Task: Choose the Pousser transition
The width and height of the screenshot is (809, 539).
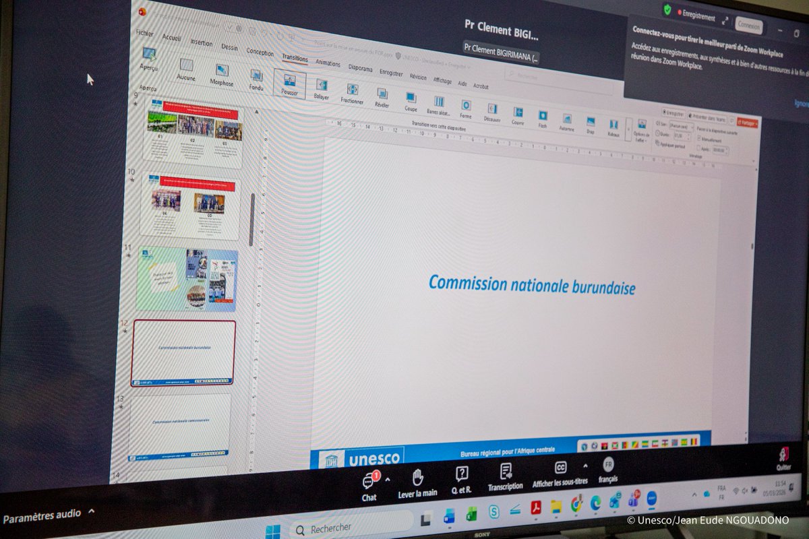Action: point(290,84)
